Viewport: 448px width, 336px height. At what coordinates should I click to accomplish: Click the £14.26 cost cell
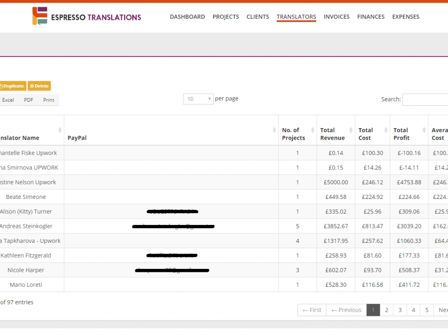pyautogui.click(x=372, y=168)
